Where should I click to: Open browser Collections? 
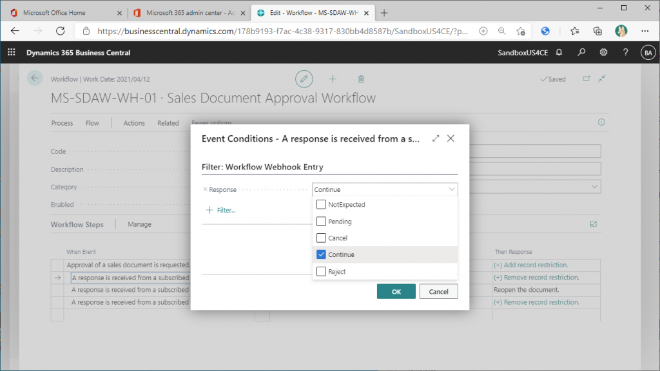597,31
